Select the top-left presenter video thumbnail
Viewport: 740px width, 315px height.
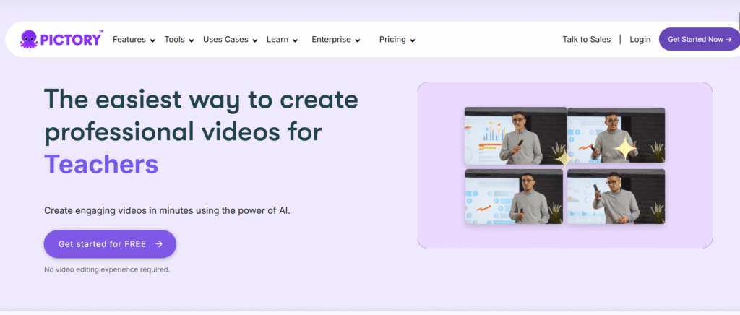coord(515,136)
